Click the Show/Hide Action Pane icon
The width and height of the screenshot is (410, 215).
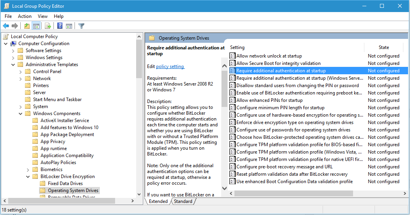(x=69, y=26)
